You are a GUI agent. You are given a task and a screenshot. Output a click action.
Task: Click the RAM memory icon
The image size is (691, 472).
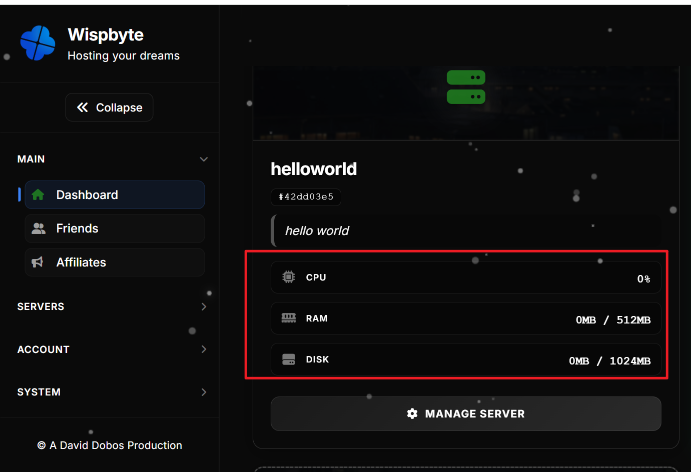(289, 318)
